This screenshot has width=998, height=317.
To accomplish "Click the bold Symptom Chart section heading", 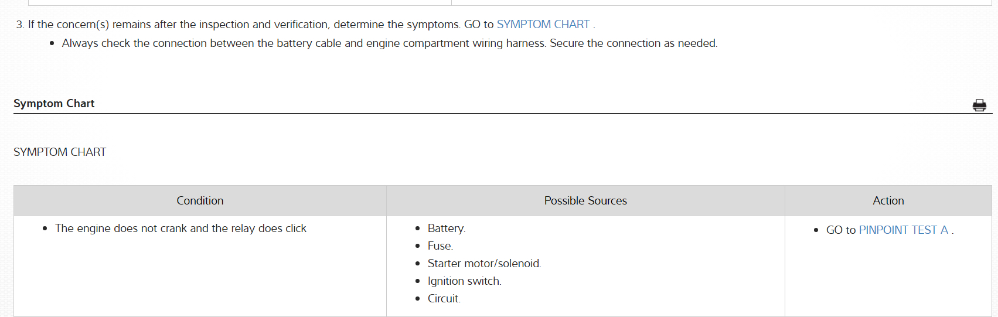I will 54,104.
